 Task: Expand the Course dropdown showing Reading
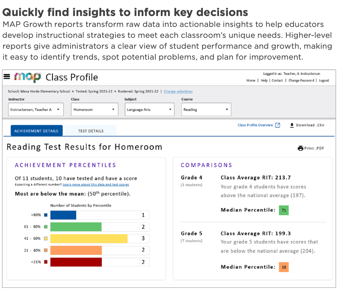(x=206, y=110)
